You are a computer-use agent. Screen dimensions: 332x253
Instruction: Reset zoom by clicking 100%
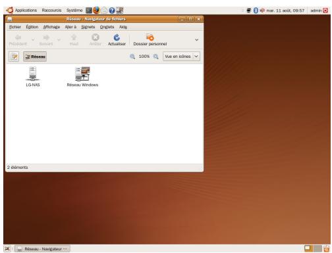point(144,57)
